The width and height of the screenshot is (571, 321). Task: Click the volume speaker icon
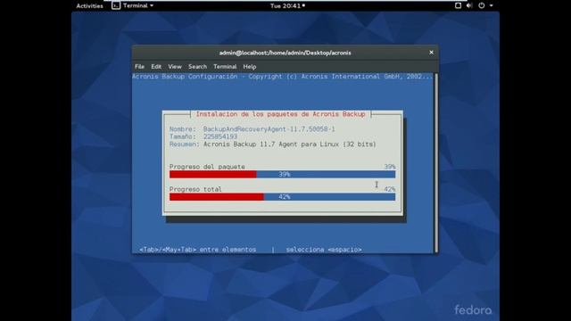pos(469,5)
